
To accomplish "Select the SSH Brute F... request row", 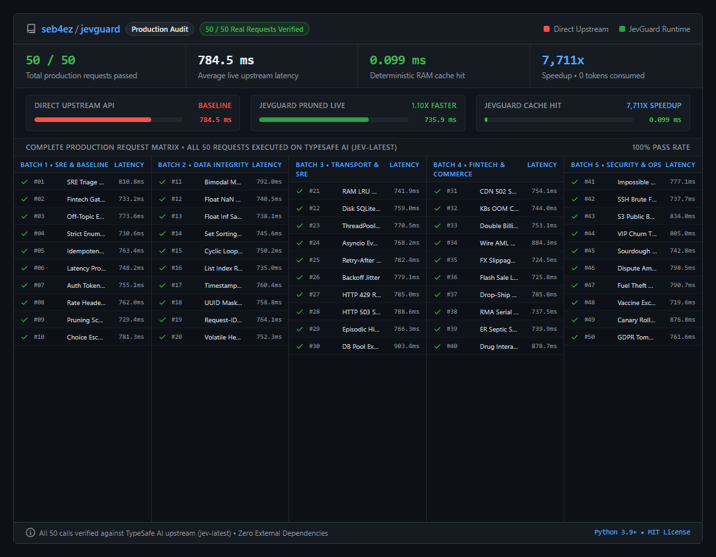I will pyautogui.click(x=633, y=199).
